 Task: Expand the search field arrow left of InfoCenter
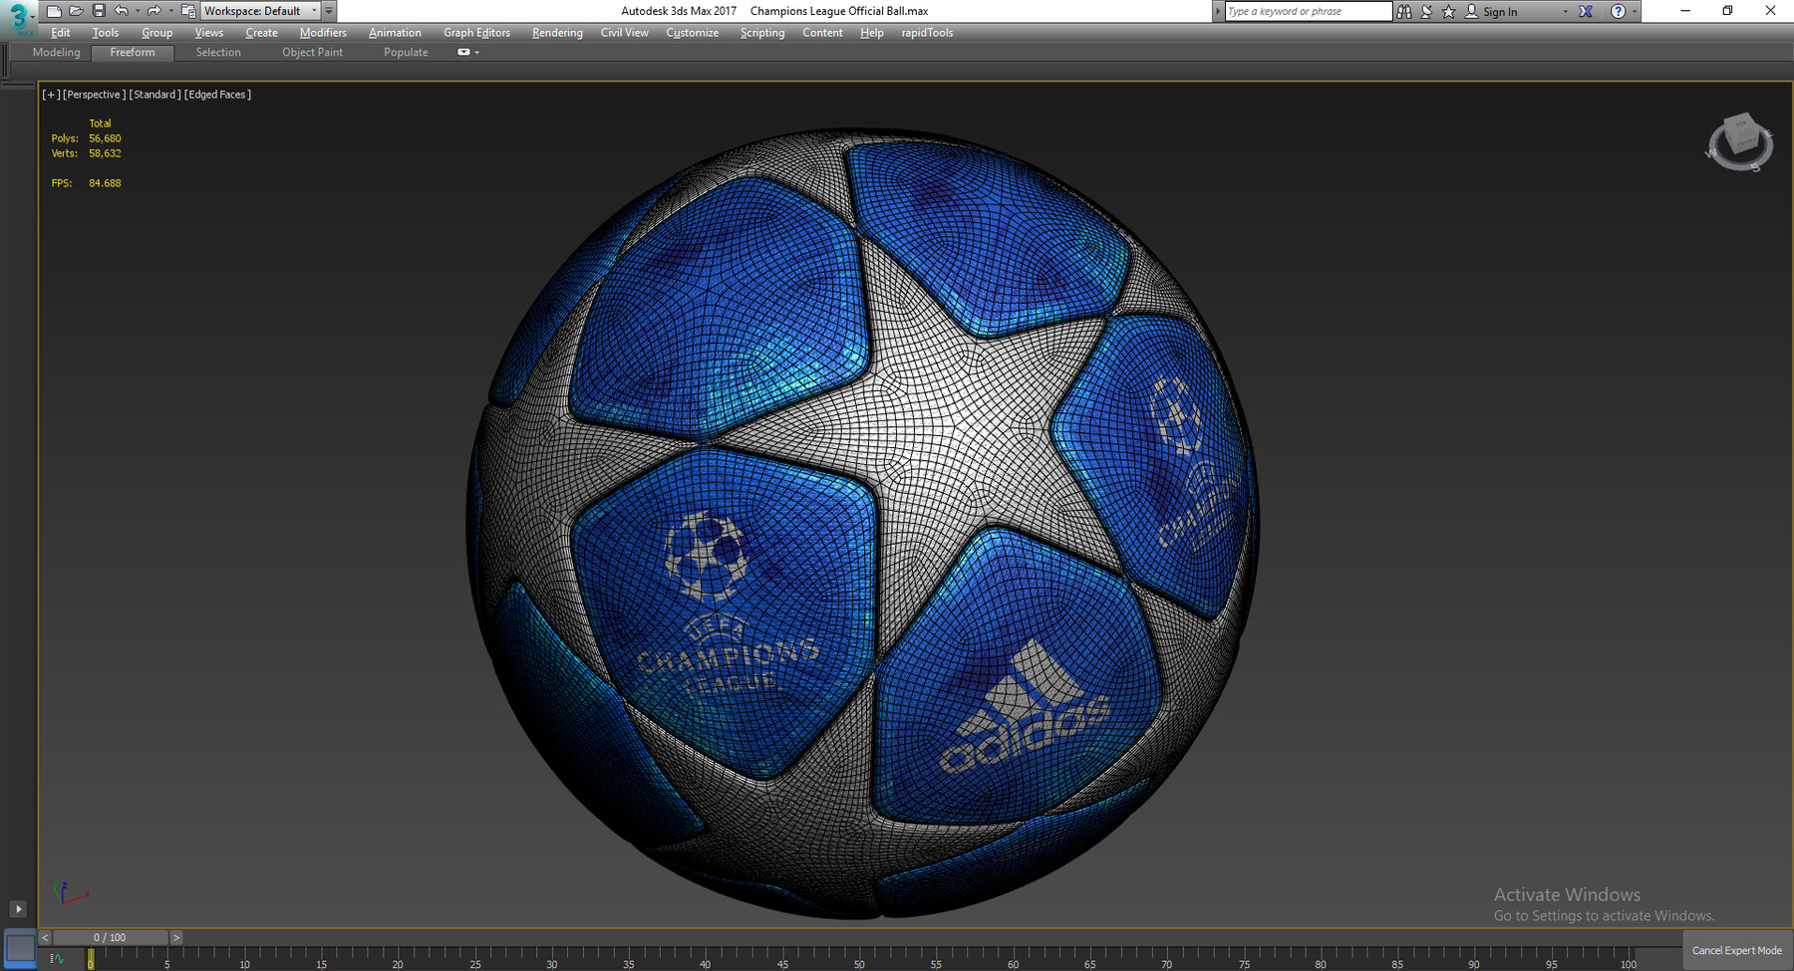[1218, 12]
